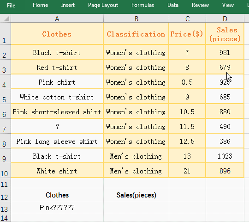Open the Page Layout tab
This screenshot has height=222, width=249.
[x=103, y=5]
